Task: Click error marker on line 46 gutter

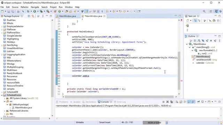Action: click(57, 76)
